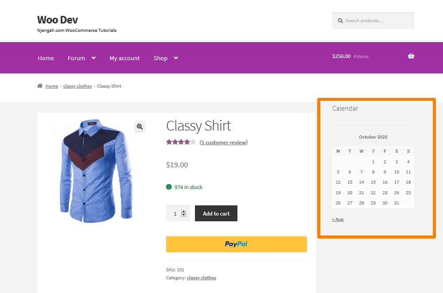Click the classy clothes category link below SKU
This screenshot has height=293, width=443.
(201, 278)
